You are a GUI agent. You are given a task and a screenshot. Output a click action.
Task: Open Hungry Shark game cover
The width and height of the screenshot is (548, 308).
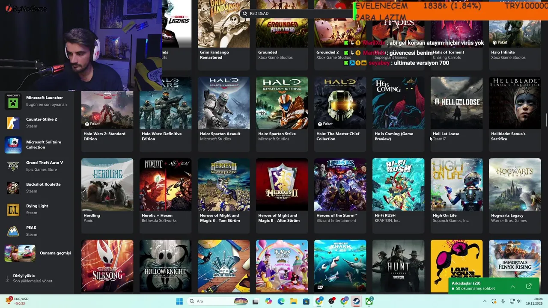point(340,266)
